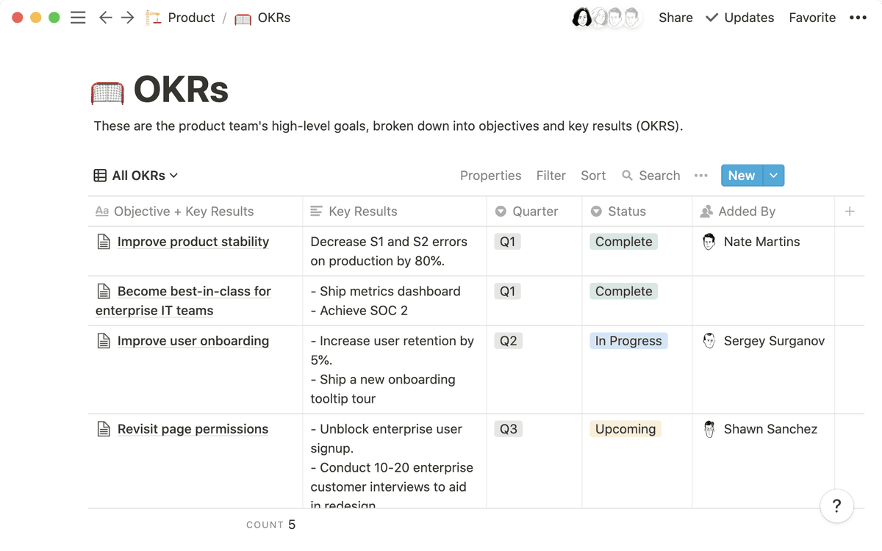
Task: Click the checkmark icon beside Updates
Action: click(711, 18)
